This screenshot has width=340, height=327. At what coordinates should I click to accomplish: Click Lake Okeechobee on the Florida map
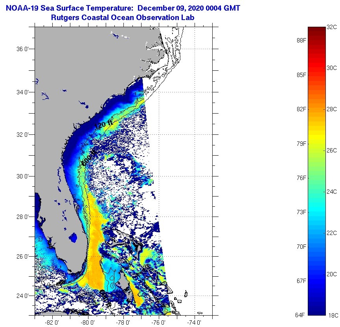73,238
